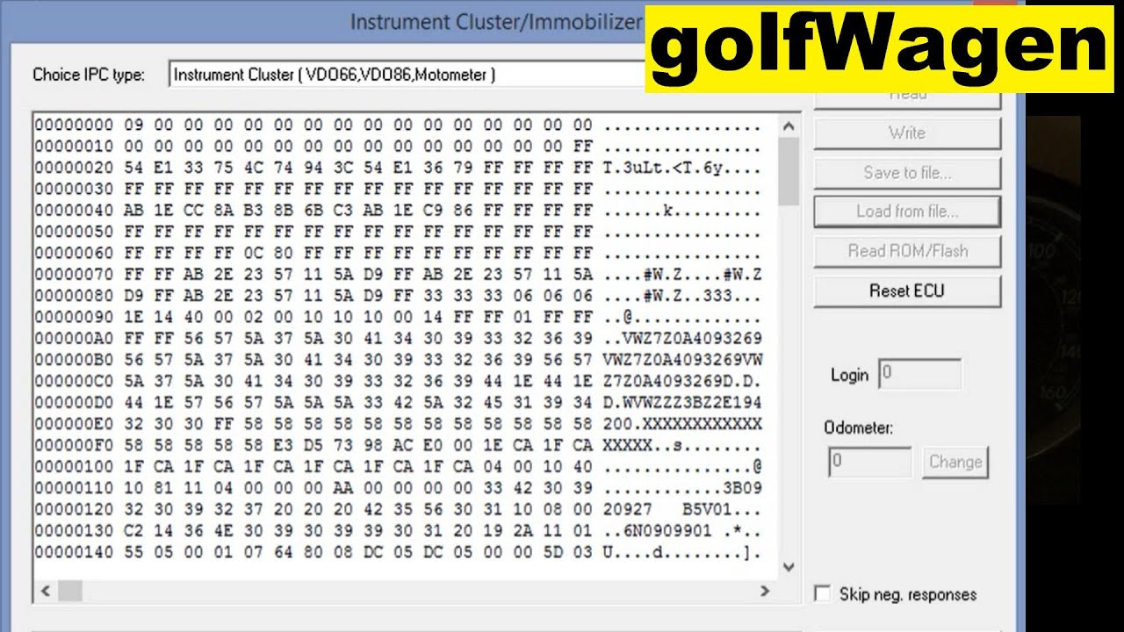Click the hex view scroll up arrow
The image size is (1124, 632).
click(789, 126)
